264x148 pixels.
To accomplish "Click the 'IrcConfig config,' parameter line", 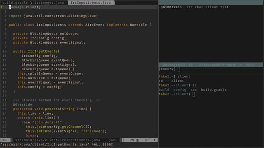I will 40,56.
